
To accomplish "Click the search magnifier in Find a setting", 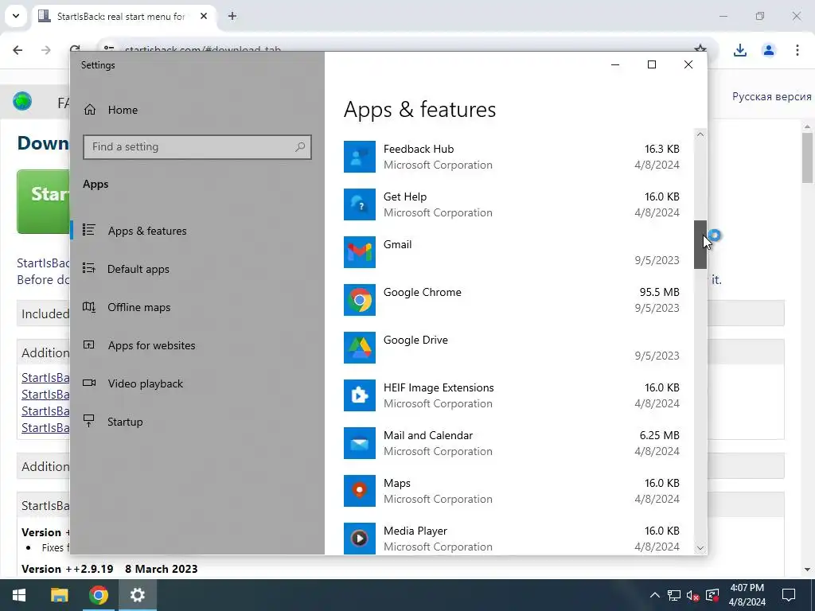I will tap(300, 147).
